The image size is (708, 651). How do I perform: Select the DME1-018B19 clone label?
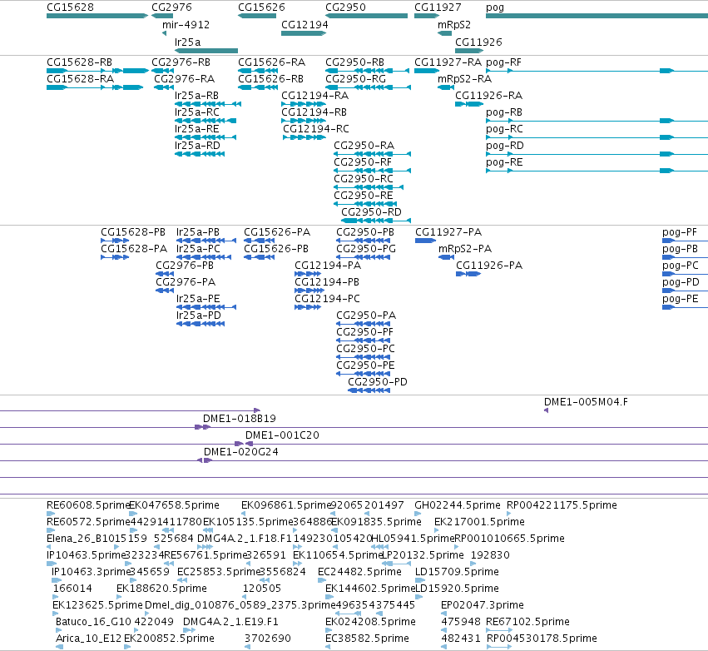[240, 419]
